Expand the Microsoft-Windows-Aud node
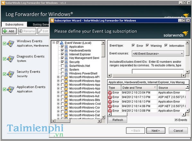The image size is (192, 141). 58,92
